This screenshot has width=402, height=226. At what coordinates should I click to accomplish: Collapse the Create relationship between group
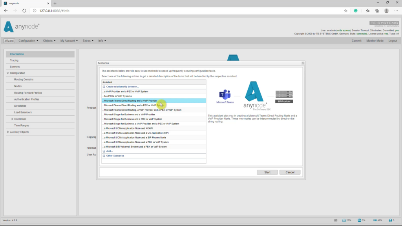[104, 87]
